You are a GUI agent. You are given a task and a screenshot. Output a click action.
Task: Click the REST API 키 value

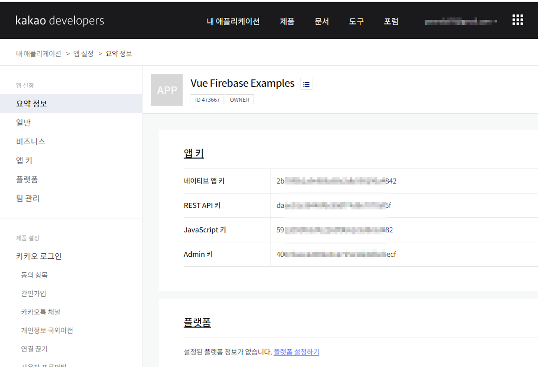point(334,205)
